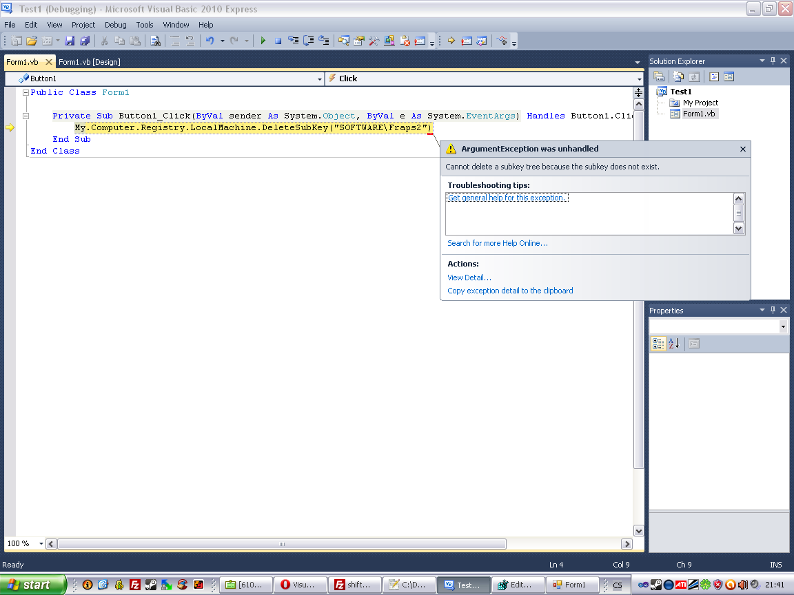Click 'Search for more Help Online...' link
This screenshot has width=794, height=595.
497,243
